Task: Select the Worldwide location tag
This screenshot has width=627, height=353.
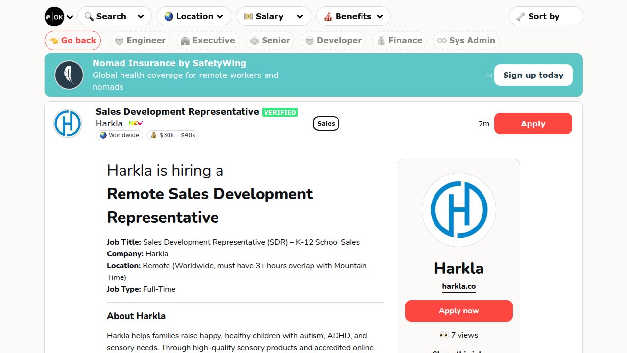Action: click(x=120, y=135)
